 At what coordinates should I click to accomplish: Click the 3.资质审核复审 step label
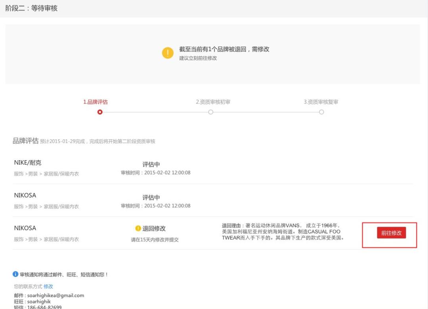[x=321, y=102]
